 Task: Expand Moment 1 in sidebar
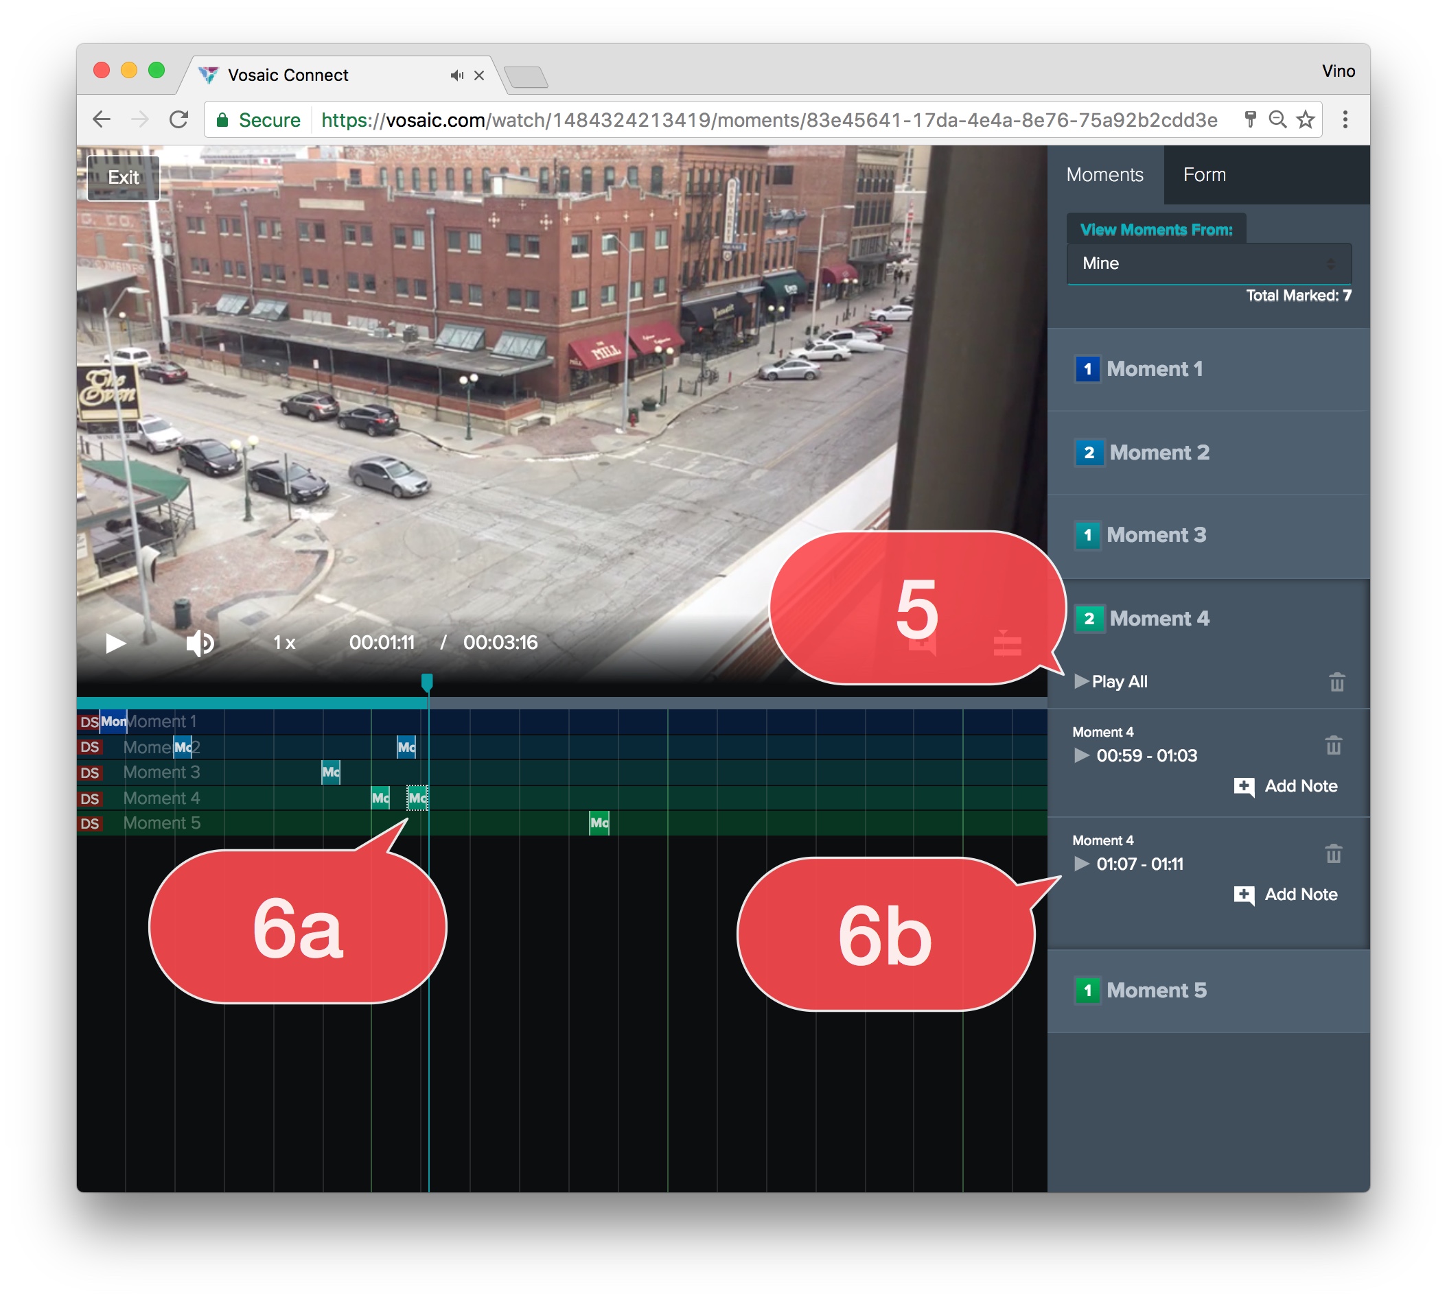[1153, 369]
